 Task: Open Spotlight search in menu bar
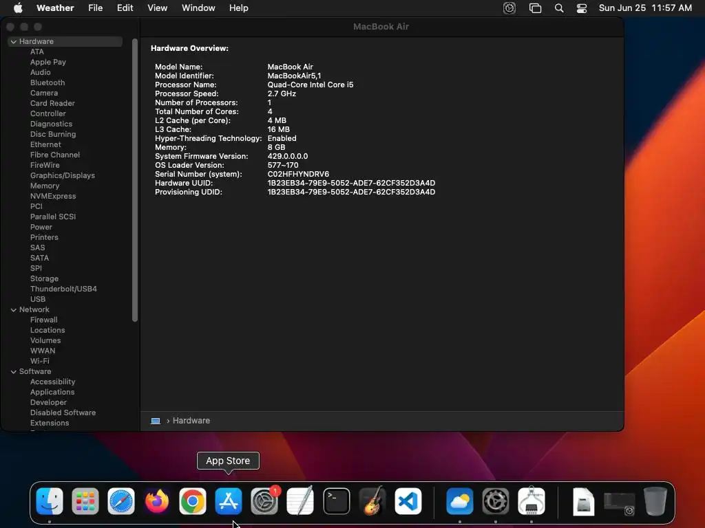point(559,8)
